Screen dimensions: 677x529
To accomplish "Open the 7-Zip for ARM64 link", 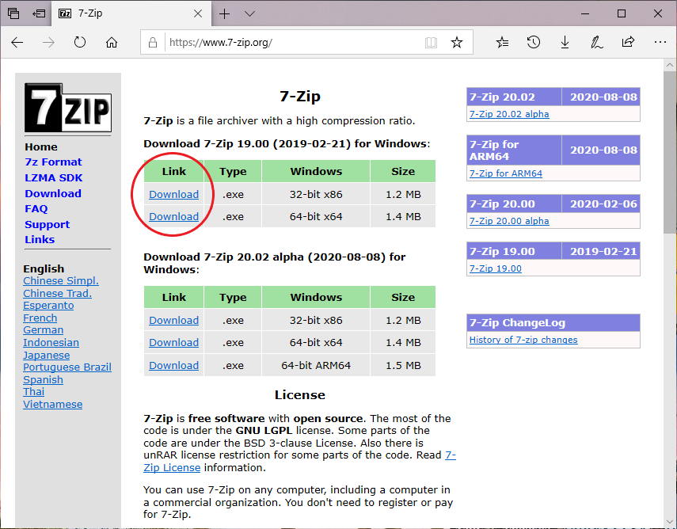I will tap(506, 173).
